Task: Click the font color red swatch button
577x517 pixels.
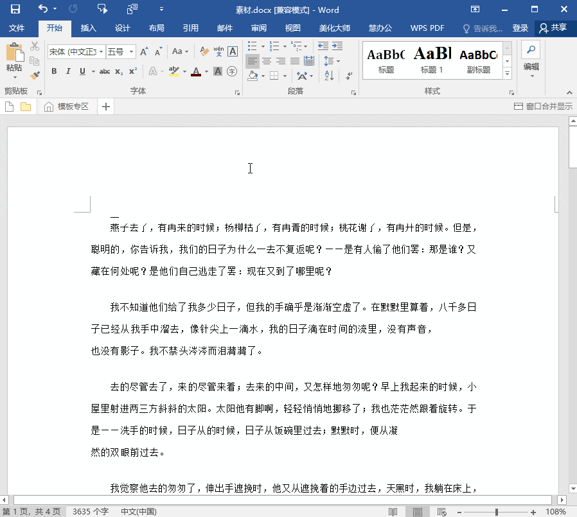Action: point(196,71)
